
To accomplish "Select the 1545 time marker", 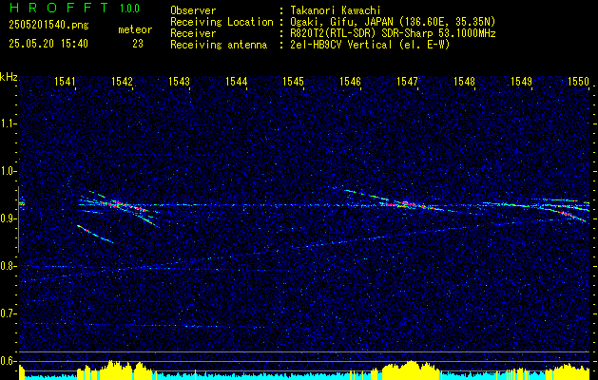I will pos(293,81).
